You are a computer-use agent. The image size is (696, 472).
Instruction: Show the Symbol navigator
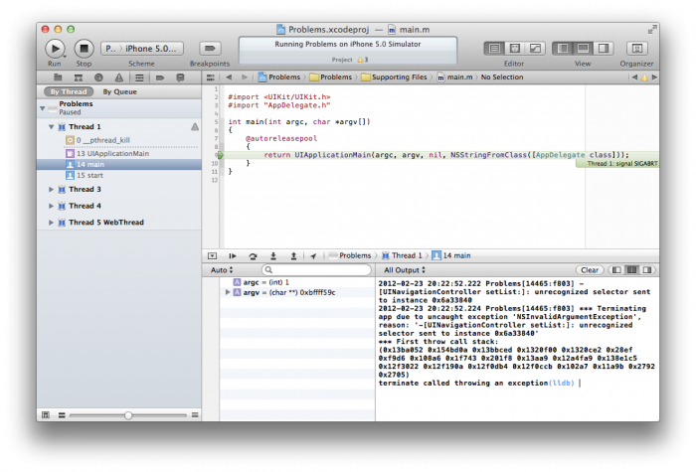(79, 78)
